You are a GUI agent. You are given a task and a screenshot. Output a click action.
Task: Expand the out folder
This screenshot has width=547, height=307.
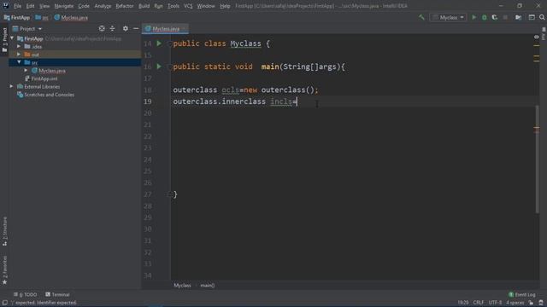tap(19, 55)
